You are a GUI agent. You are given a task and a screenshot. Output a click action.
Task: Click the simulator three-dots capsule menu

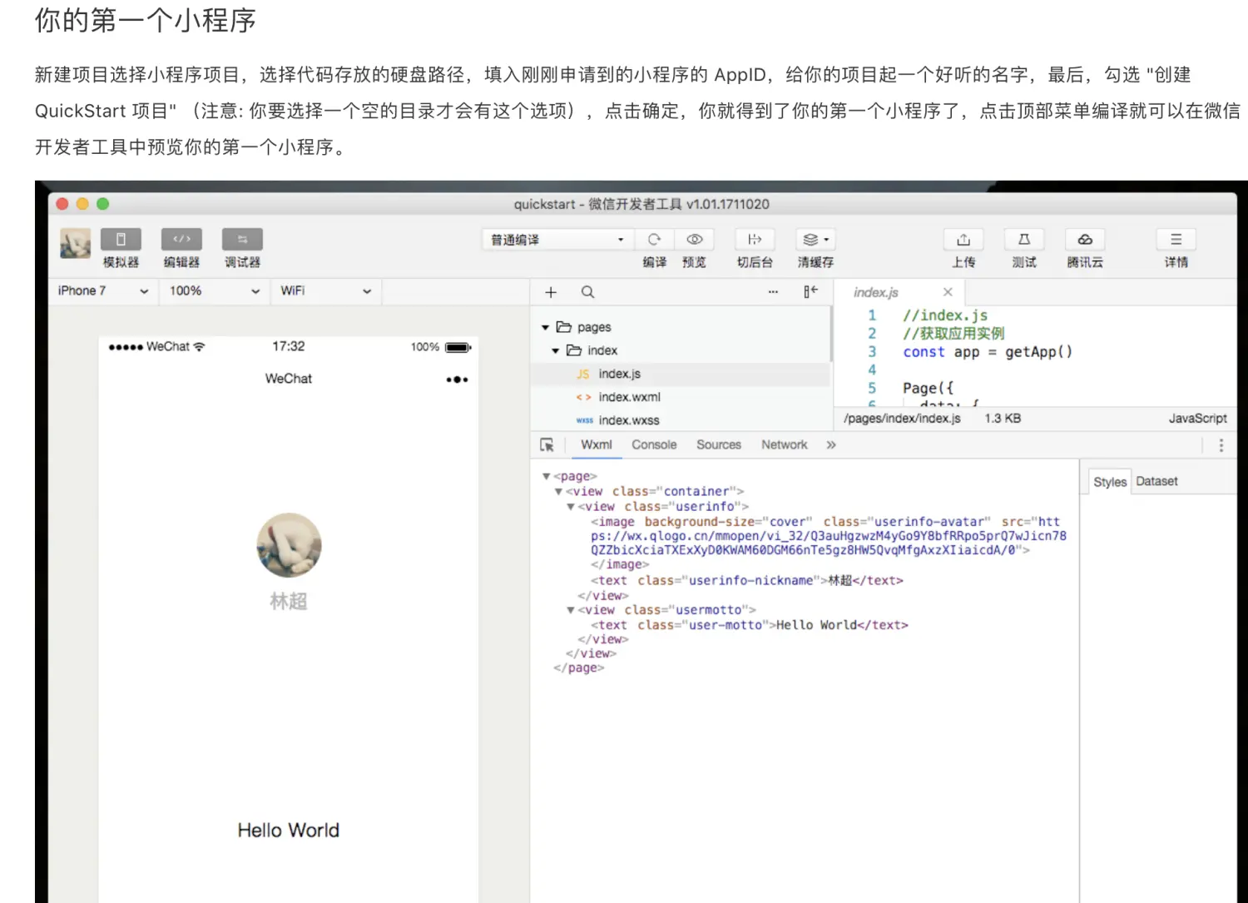click(x=457, y=380)
